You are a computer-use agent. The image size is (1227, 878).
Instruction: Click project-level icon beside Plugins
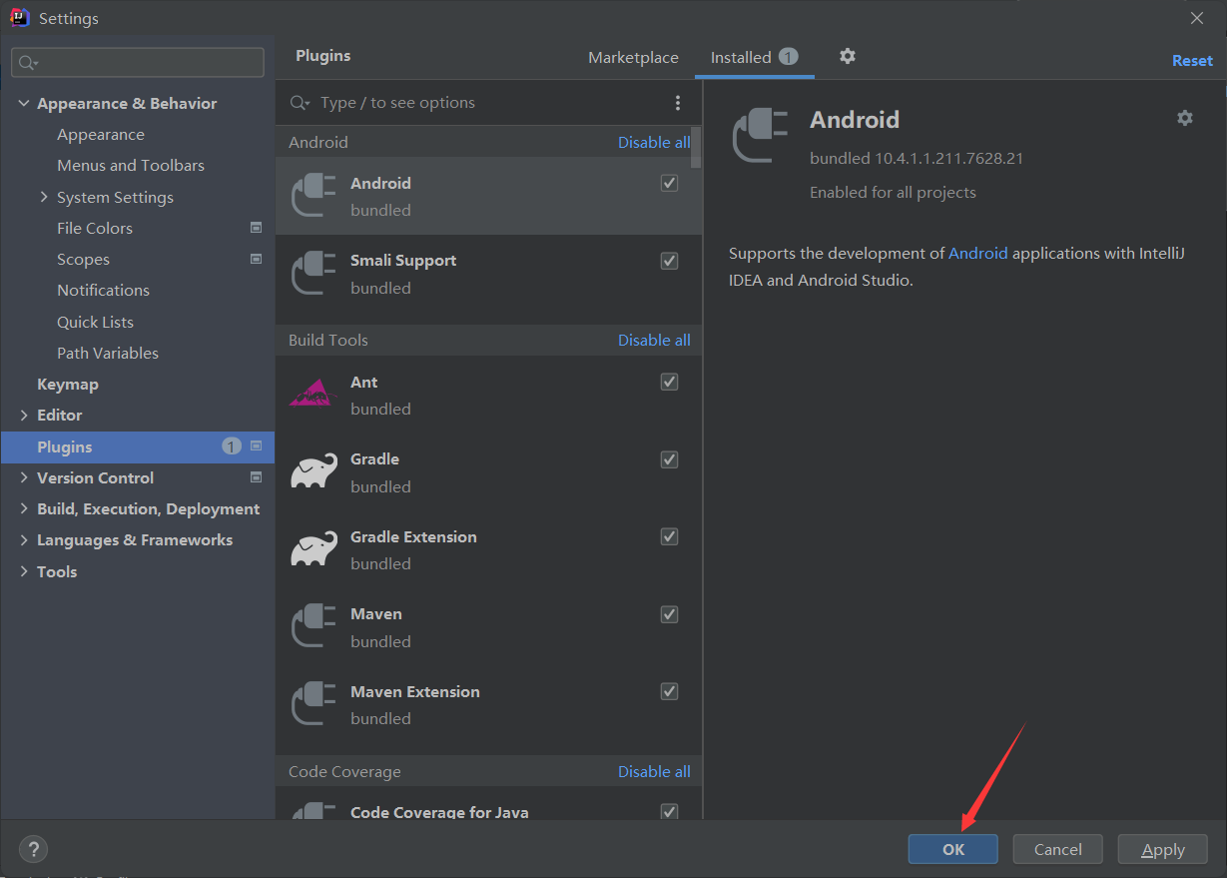tap(256, 446)
